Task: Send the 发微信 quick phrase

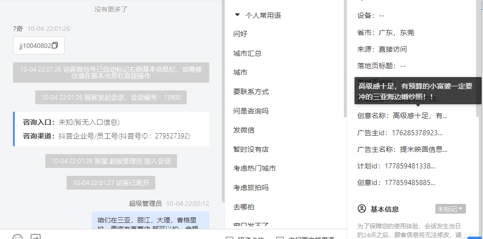Action: (x=244, y=130)
